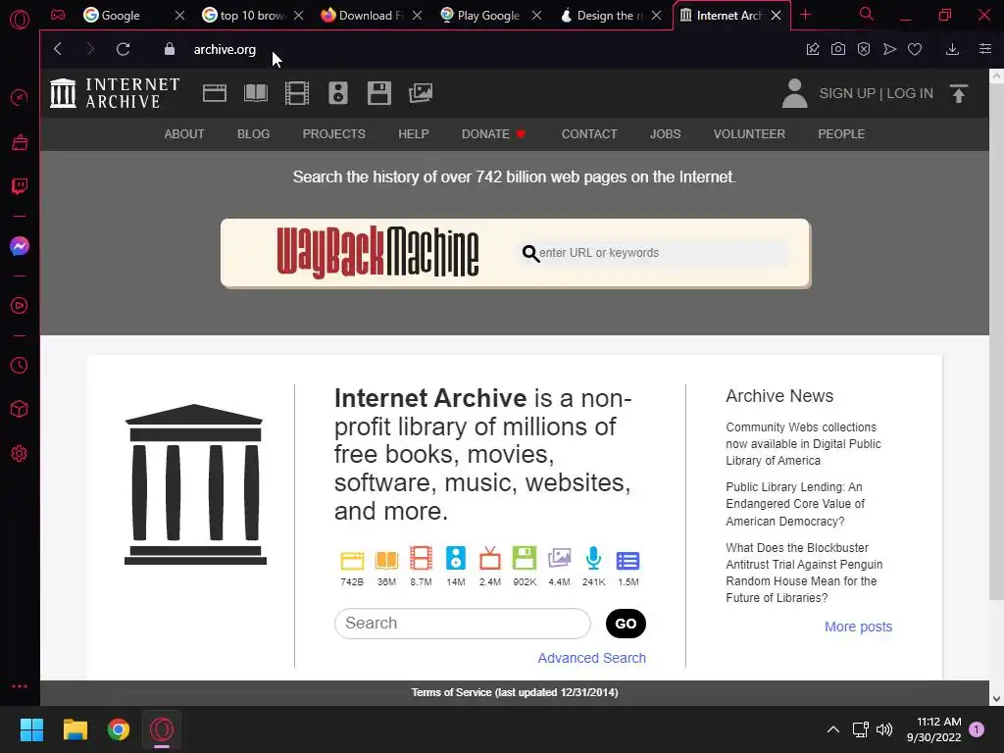The height and width of the screenshot is (753, 1004).
Task: Open Easy Setup sliders icon
Action: tap(985, 49)
